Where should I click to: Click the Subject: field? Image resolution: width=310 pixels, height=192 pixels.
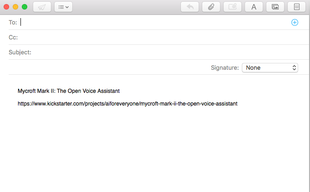pyautogui.click(x=164, y=52)
